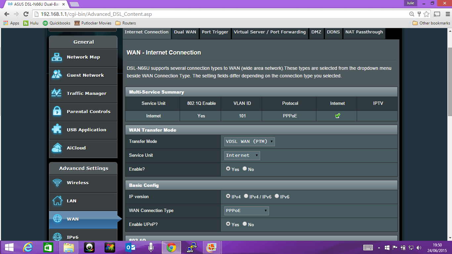Open AiCloud via its cloud icon
Image resolution: width=452 pixels, height=254 pixels.
[57, 148]
